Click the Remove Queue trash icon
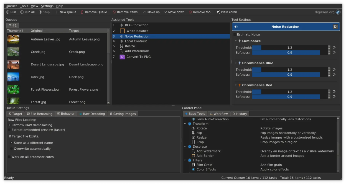The height and width of the screenshot is (184, 346). pyautogui.click(x=82, y=12)
